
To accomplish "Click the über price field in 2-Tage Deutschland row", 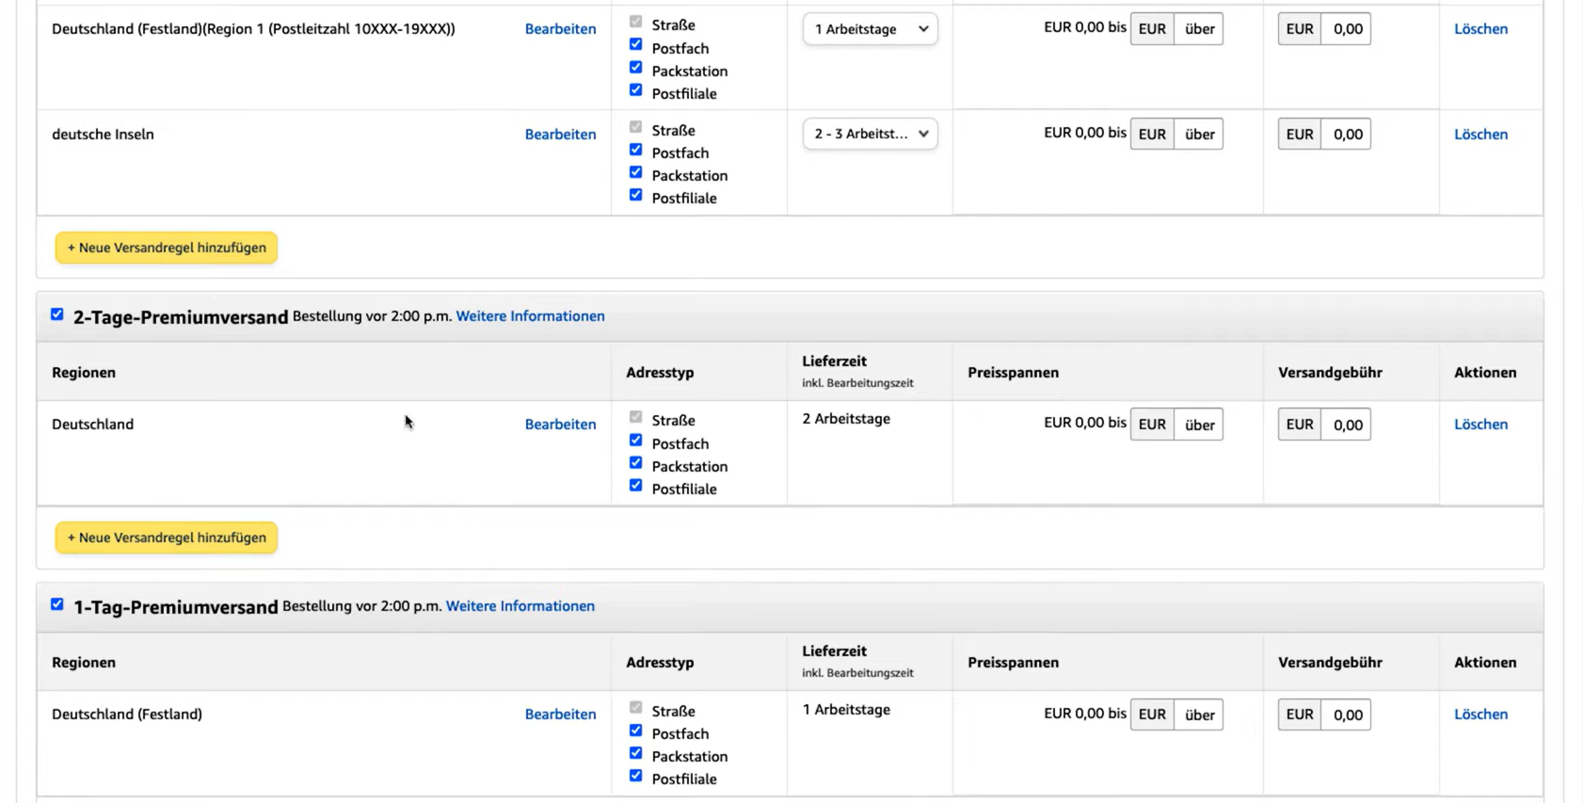I will coord(1199,425).
